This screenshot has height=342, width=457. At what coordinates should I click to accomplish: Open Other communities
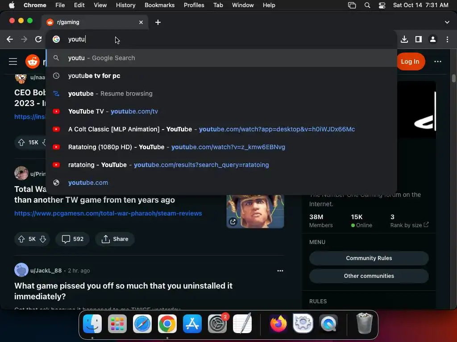[369, 276]
